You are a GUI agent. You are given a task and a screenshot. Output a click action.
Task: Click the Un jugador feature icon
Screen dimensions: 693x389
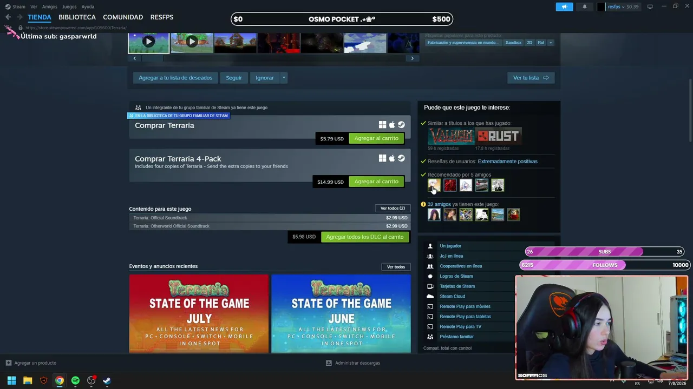430,246
